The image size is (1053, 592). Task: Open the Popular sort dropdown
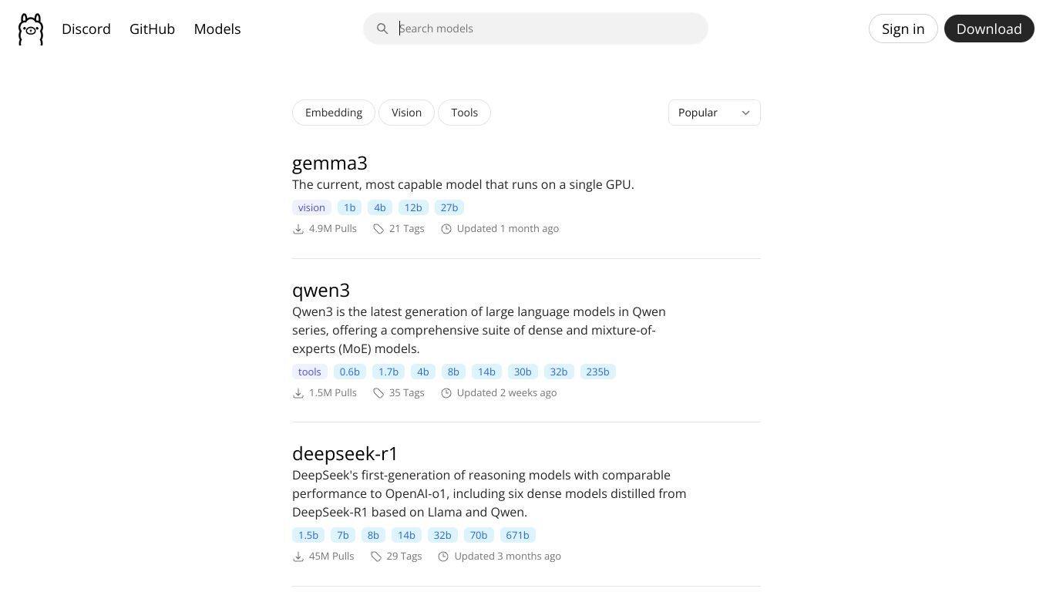point(715,113)
